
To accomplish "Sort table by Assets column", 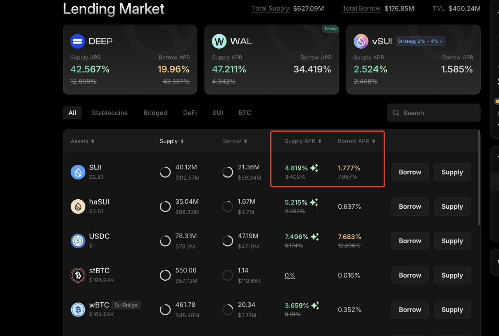I will click(x=93, y=141).
